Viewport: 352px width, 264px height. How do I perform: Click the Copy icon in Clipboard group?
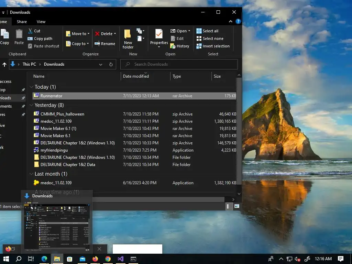5,34
